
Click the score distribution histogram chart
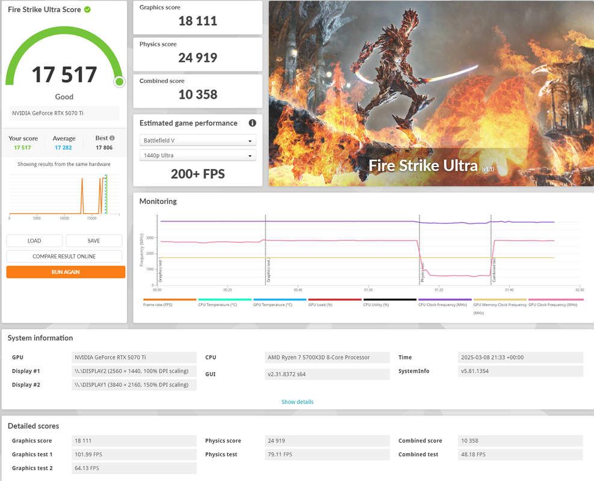64,197
